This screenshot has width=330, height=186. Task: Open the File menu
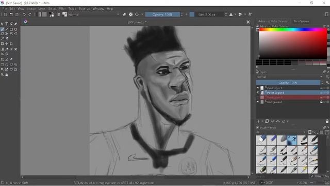pos(5,9)
